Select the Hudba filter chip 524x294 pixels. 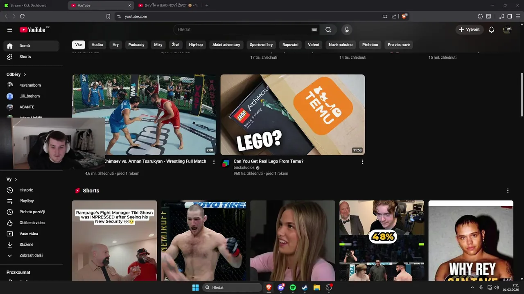tap(97, 45)
